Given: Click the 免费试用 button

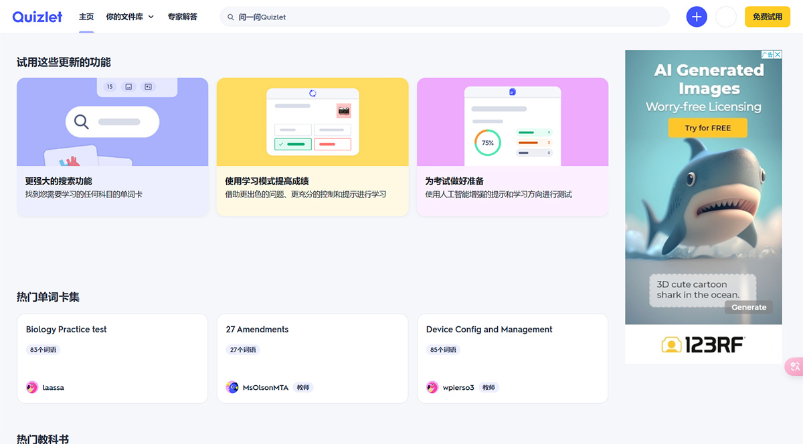Looking at the screenshot, I should 767,16.
